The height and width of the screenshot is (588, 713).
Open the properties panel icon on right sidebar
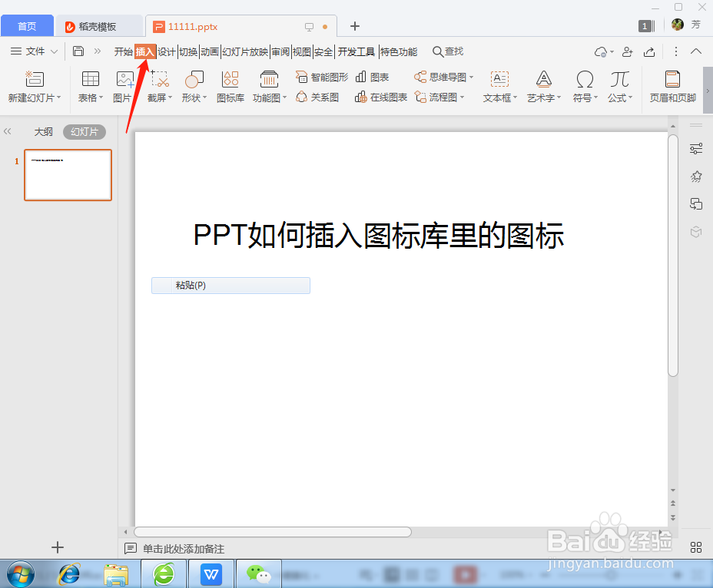696,148
